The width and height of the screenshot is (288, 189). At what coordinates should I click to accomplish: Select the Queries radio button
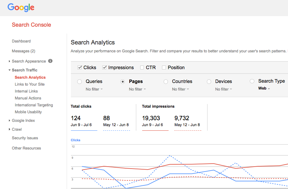tap(80, 82)
